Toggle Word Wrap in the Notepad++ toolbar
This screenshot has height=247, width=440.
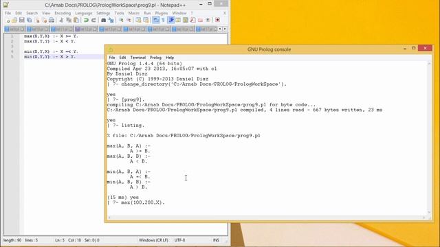156,20
